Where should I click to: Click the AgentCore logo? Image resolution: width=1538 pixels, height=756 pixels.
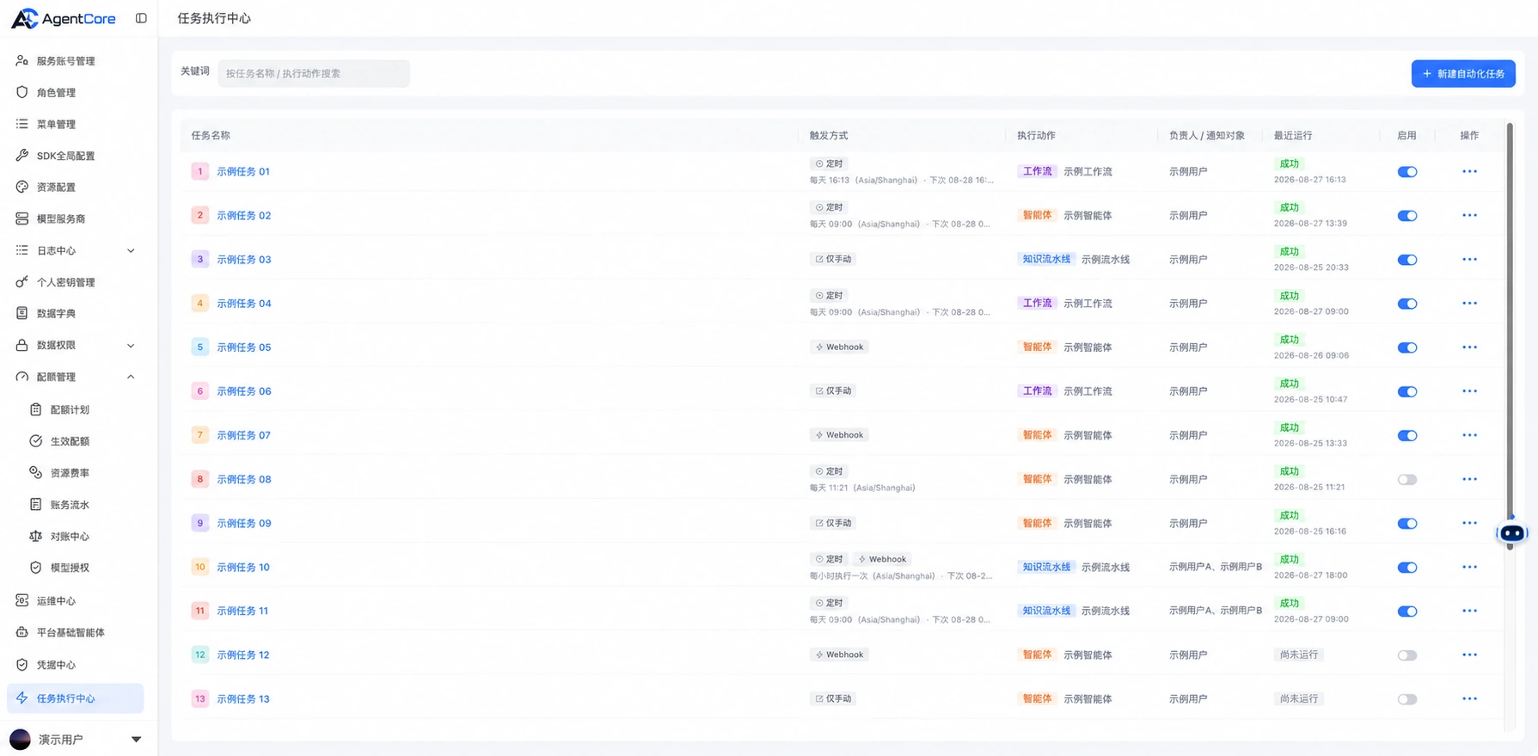[63, 18]
